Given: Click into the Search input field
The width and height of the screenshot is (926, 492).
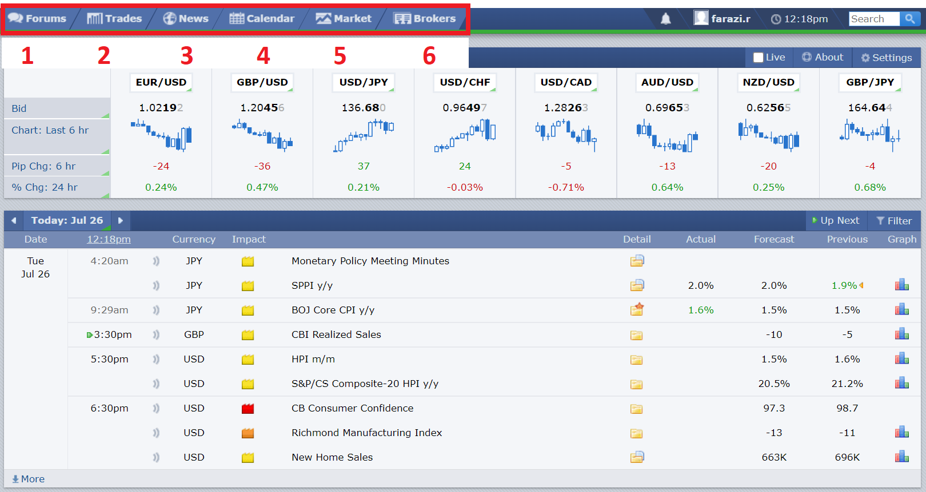Looking at the screenshot, I should pyautogui.click(x=873, y=19).
